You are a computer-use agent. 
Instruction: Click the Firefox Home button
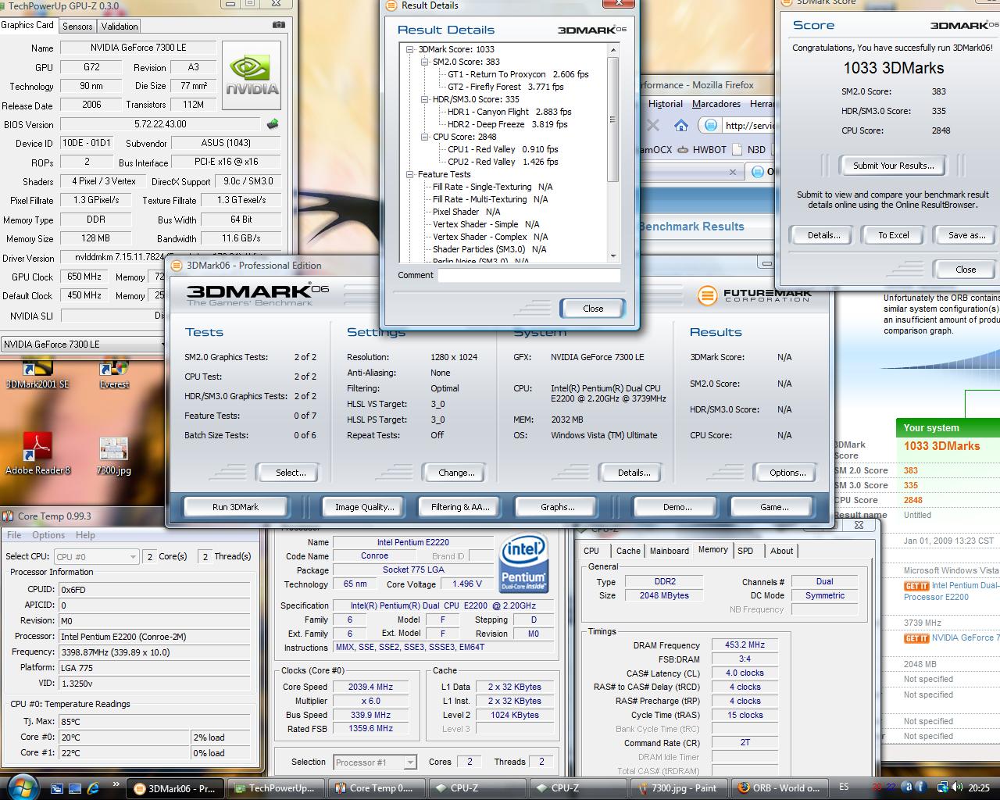point(681,125)
